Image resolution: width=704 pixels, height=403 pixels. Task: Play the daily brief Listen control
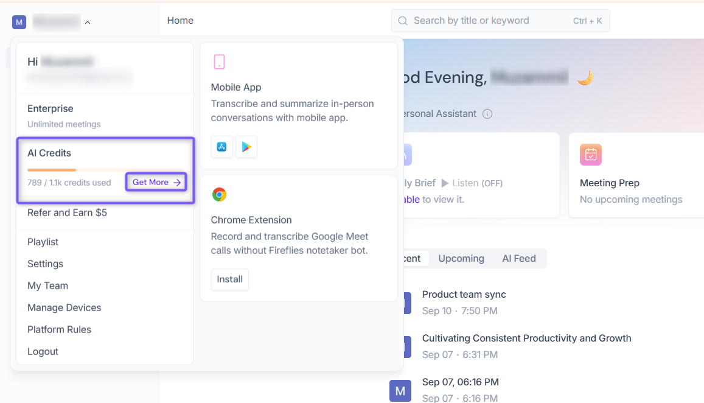click(472, 183)
